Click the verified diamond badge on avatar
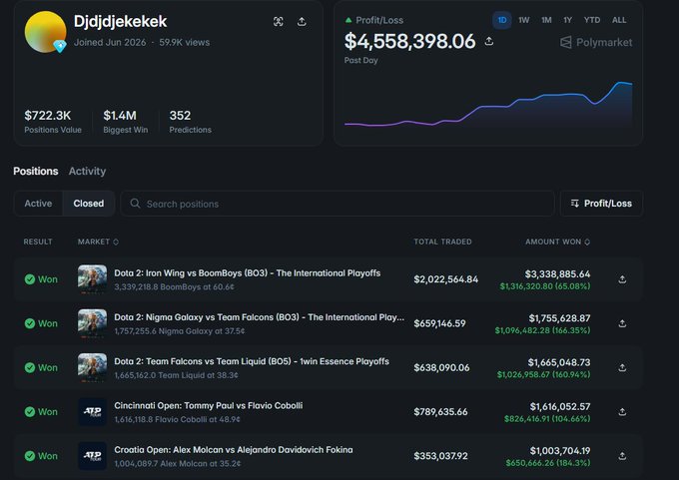Screen dimensions: 679x480 60,46
